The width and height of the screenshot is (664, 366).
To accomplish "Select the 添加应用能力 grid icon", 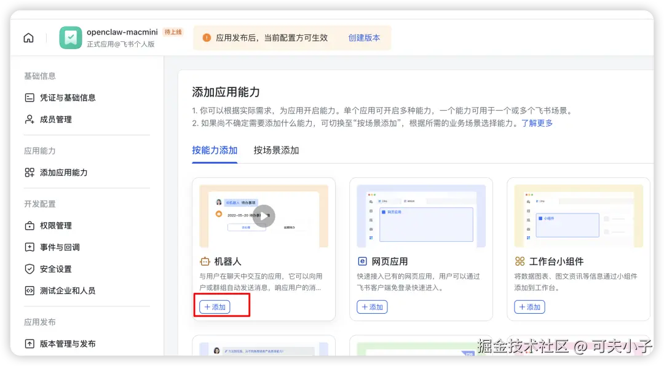I will [30, 172].
